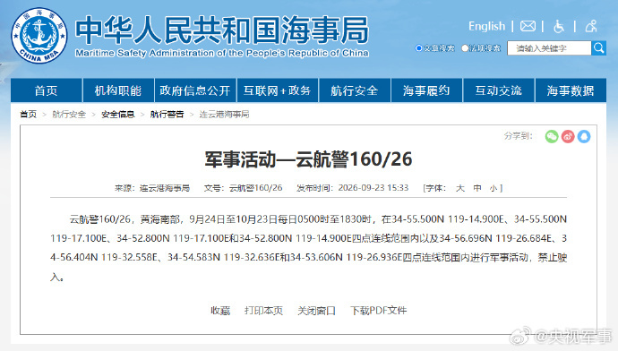
Task: Open the 航行安全 navigation menu
Action: (354, 90)
